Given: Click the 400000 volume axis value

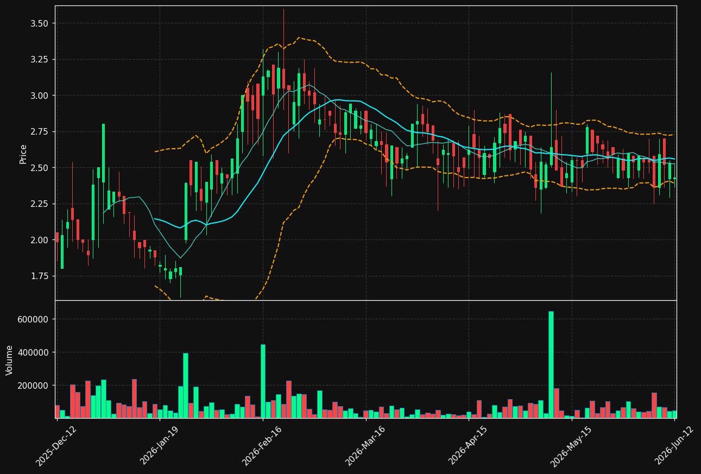Looking at the screenshot, I should click(34, 352).
